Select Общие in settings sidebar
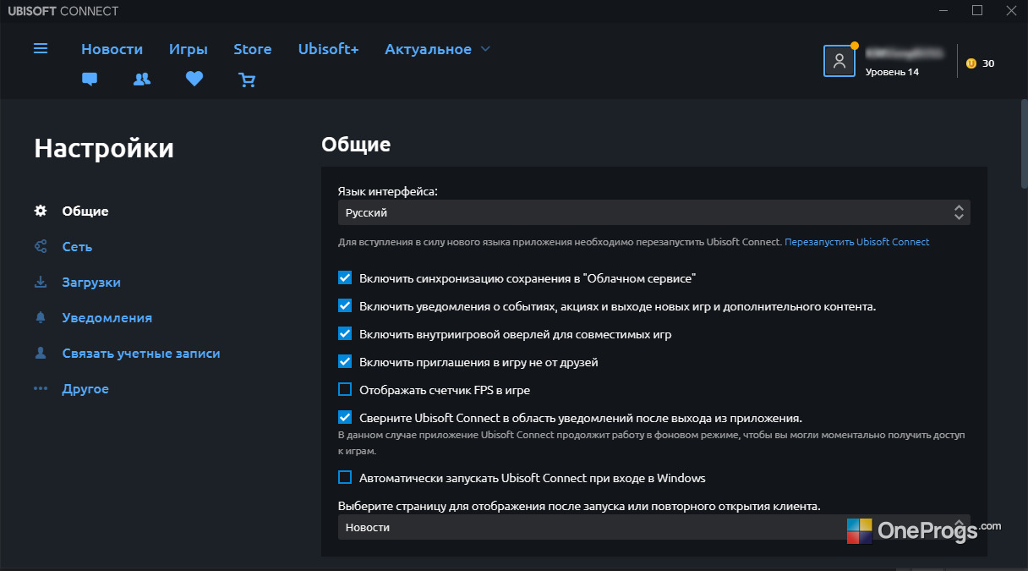 coord(85,211)
